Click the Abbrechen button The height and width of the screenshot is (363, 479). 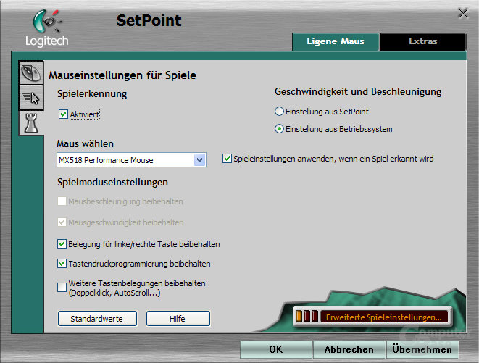349,349
